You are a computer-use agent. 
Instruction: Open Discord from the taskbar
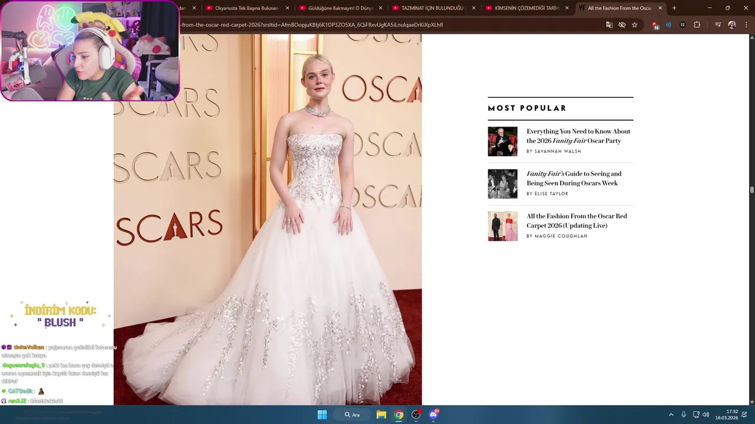point(434,415)
